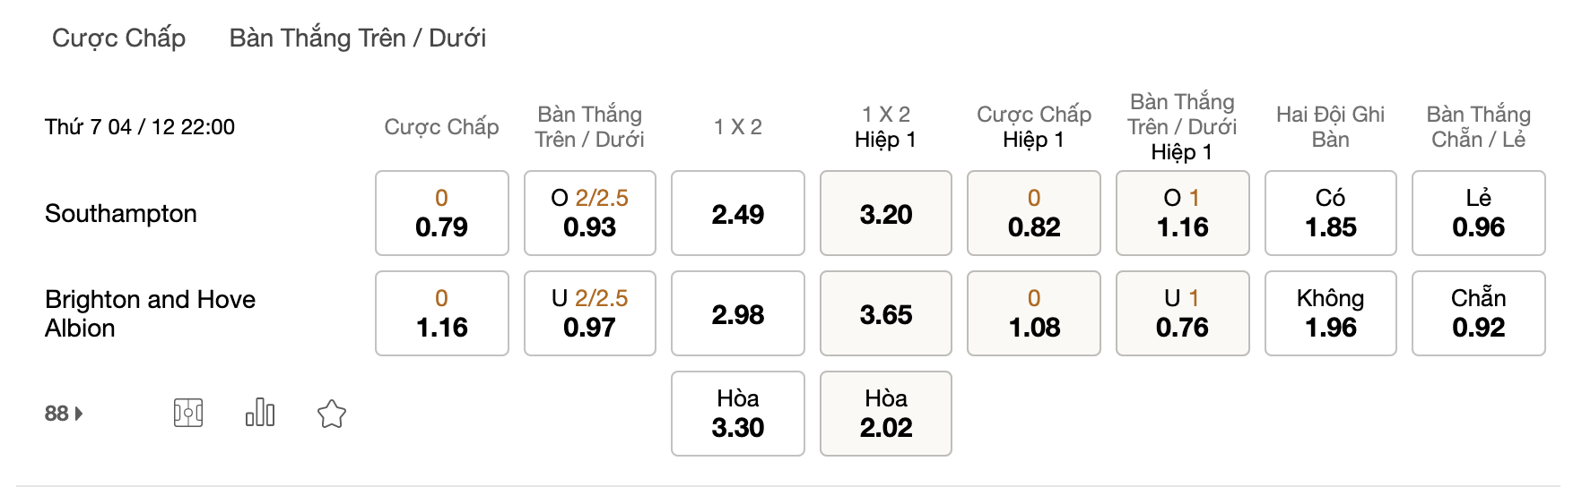Viewport: 1582px width, 487px height.
Task: Switch to the Cược Chấp tab
Action: click(119, 38)
